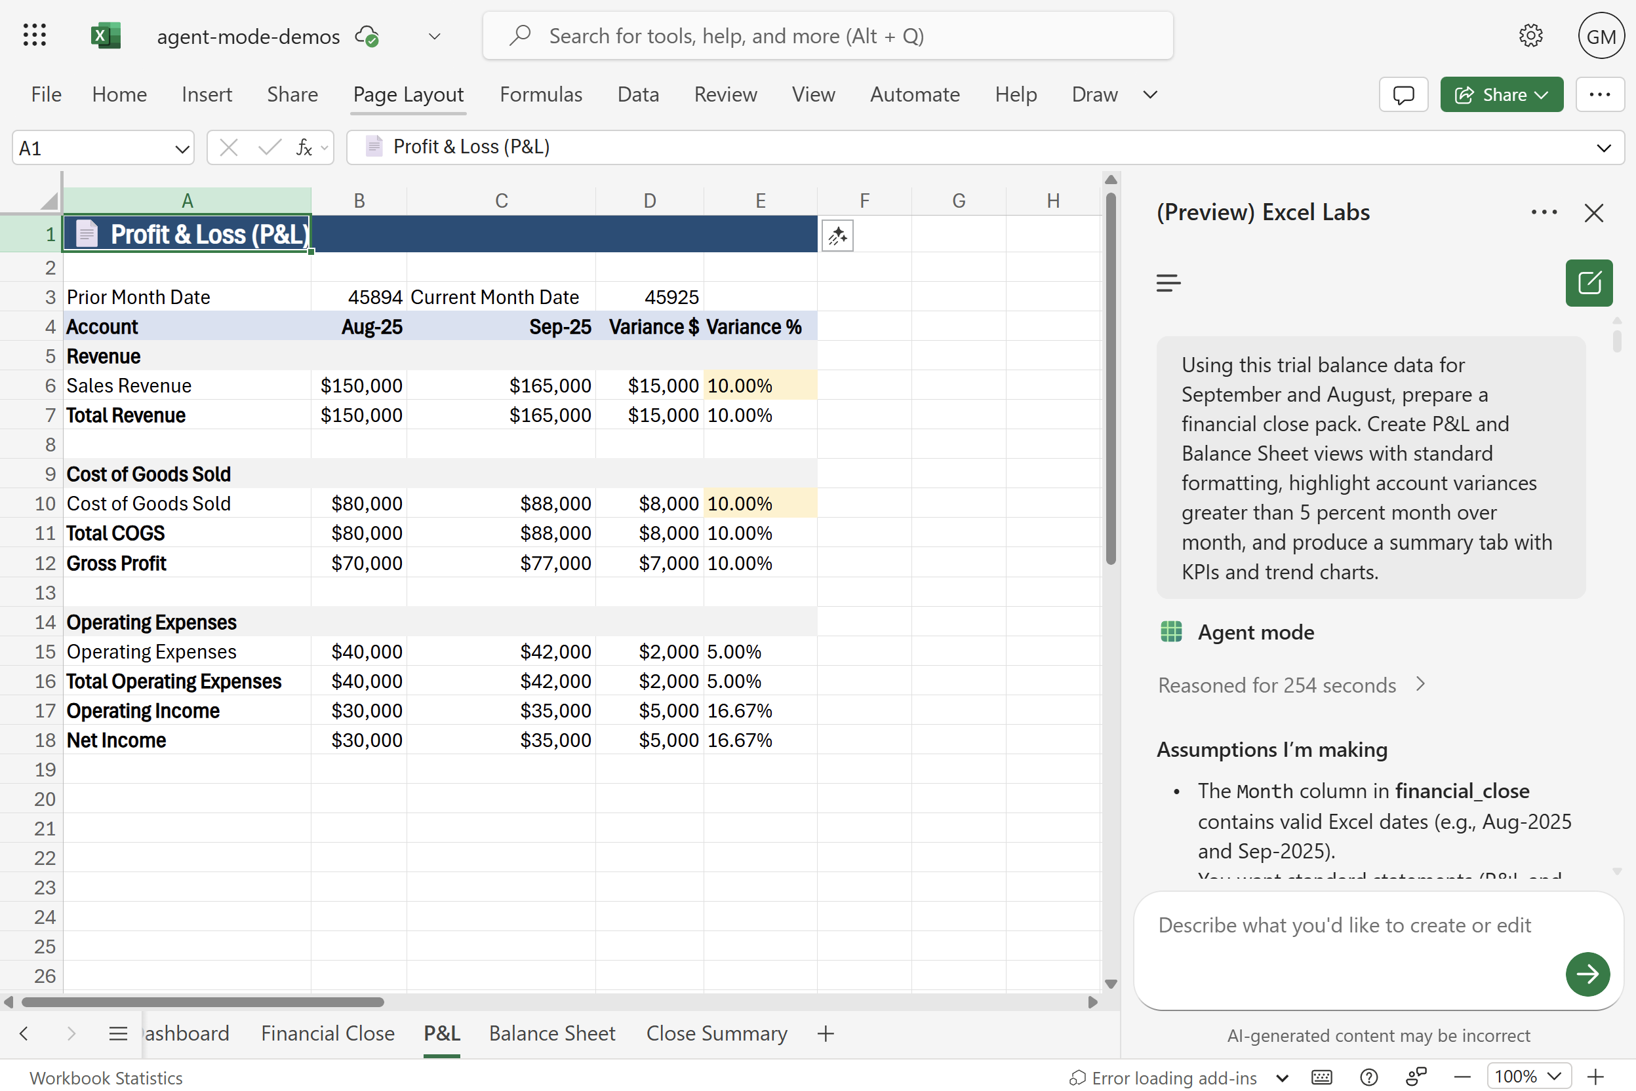Open the Formulas ribbon tab
This screenshot has height=1091, width=1636.
(540, 94)
